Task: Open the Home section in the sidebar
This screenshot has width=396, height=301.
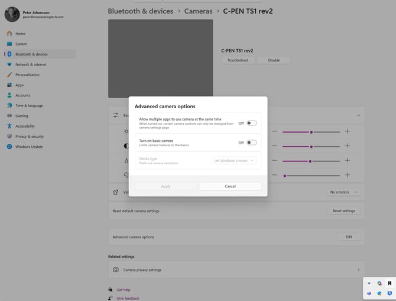Action: tap(20, 34)
